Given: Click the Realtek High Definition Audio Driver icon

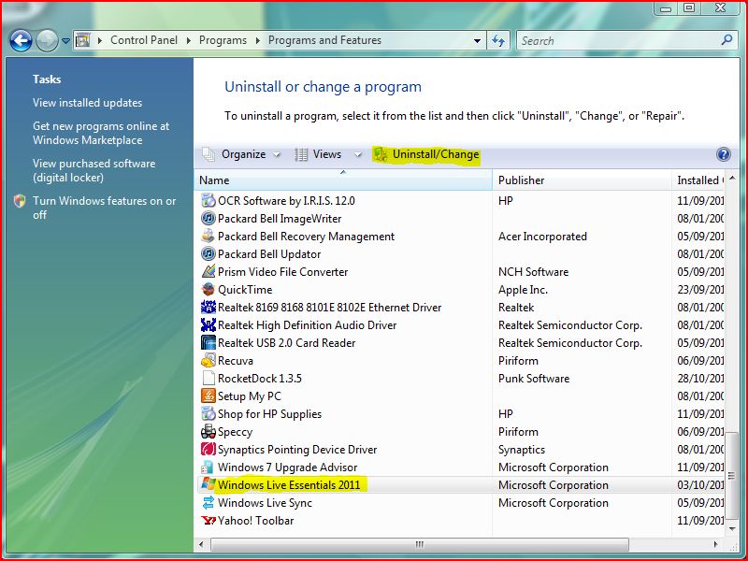Looking at the screenshot, I should (208, 324).
